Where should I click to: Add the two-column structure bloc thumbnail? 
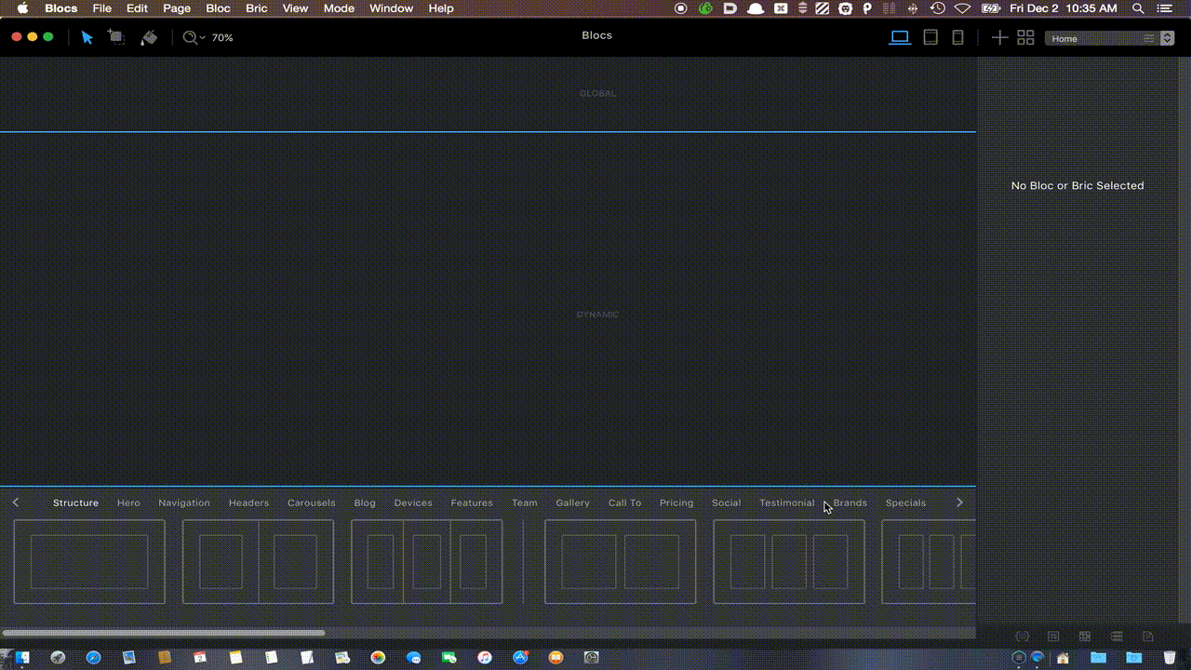[258, 562]
